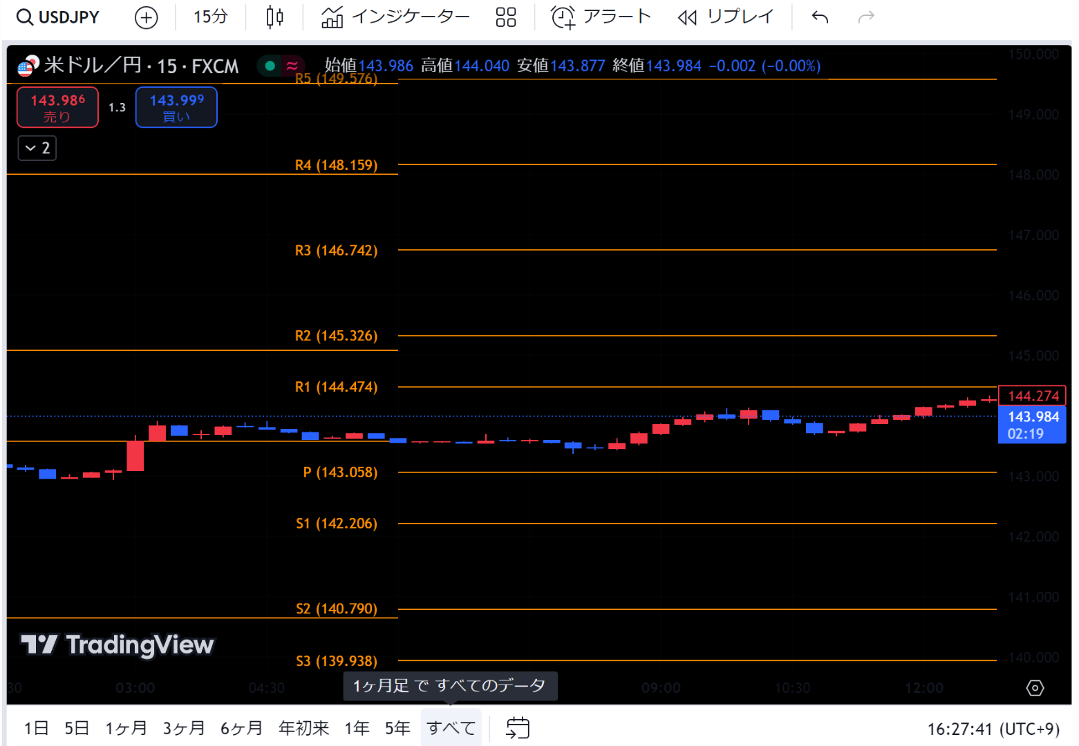
Task: Expand the collapsed indicator legend showing 2
Action: tap(37, 148)
